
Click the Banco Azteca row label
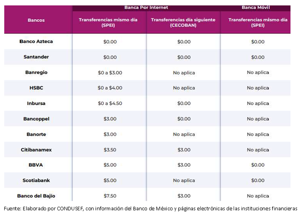coord(36,41)
